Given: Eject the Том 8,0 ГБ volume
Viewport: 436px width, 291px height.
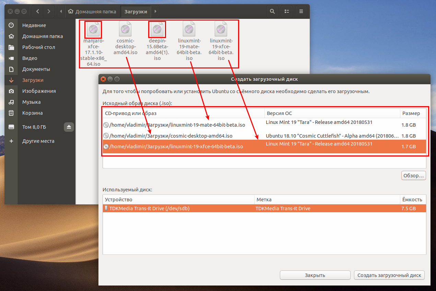Looking at the screenshot, I should coord(69,127).
